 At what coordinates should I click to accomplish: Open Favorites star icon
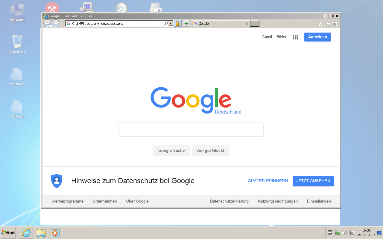click(328, 24)
